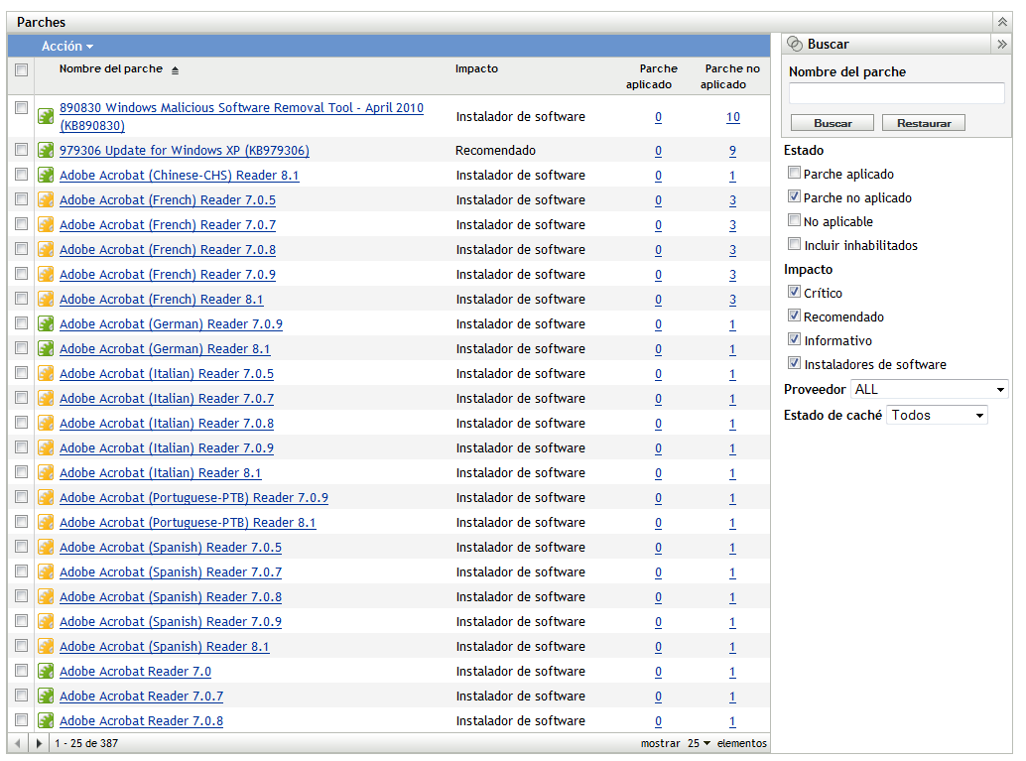Enable the No aplicable filter
This screenshot has height=761, width=1026.
click(x=795, y=220)
